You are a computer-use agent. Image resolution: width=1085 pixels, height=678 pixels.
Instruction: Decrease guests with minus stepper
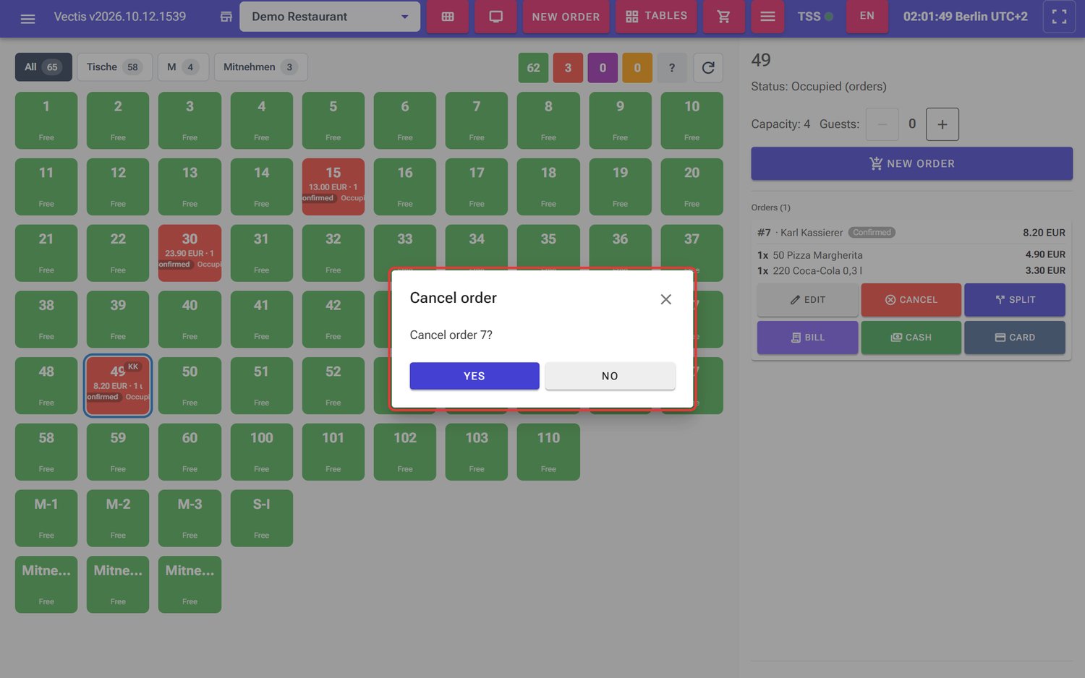[x=882, y=124]
